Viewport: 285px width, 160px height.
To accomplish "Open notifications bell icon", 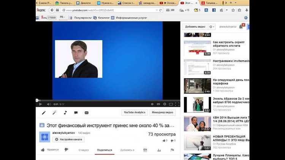I will coord(241,27).
